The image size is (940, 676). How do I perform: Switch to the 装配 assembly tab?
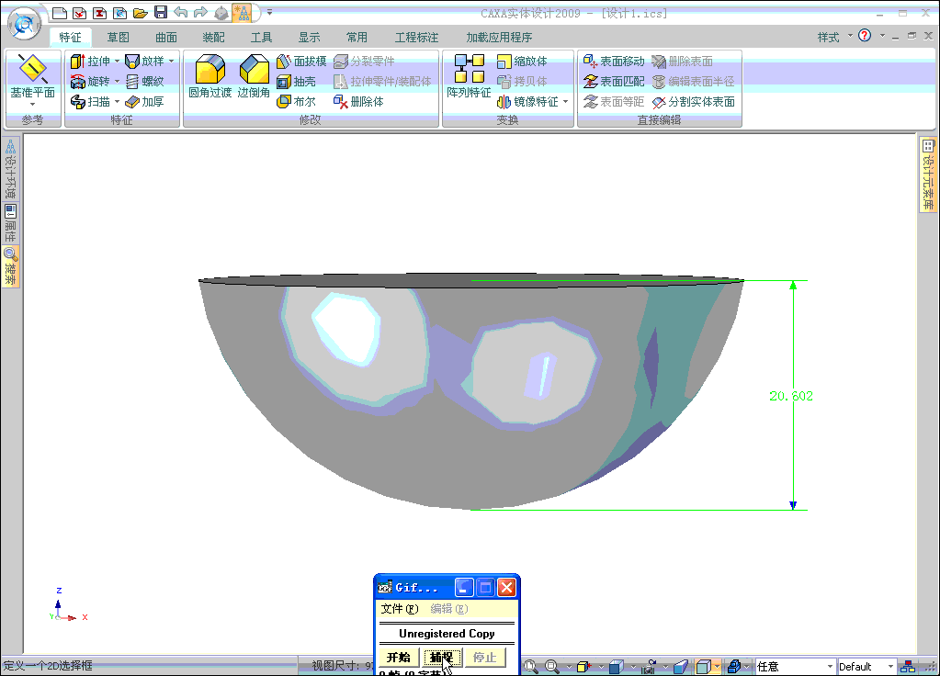213,37
